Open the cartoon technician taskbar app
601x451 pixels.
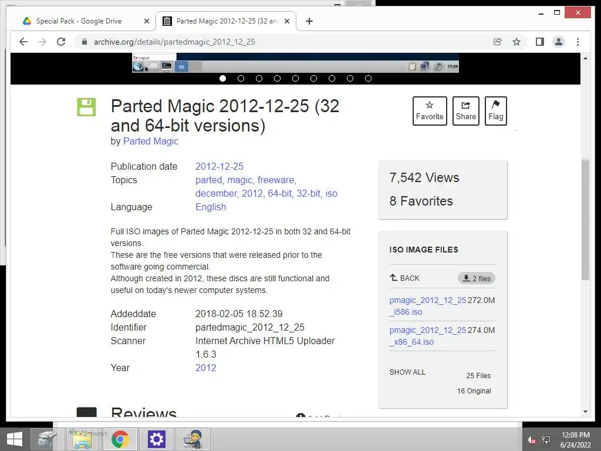(x=193, y=439)
